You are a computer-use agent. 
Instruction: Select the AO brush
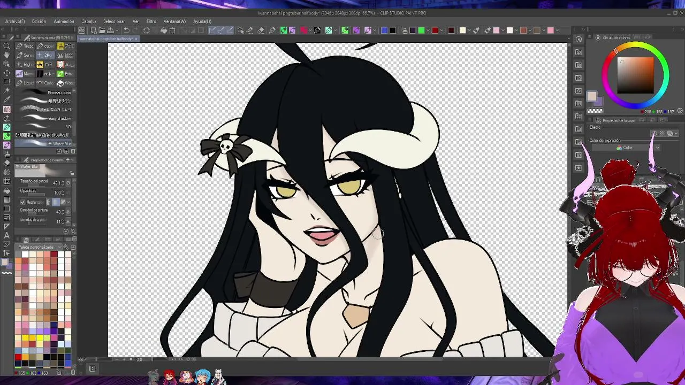pos(44,127)
